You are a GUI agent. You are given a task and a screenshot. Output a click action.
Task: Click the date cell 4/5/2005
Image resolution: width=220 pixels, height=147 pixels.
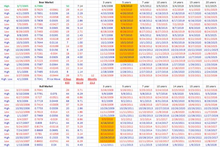point(23,9)
